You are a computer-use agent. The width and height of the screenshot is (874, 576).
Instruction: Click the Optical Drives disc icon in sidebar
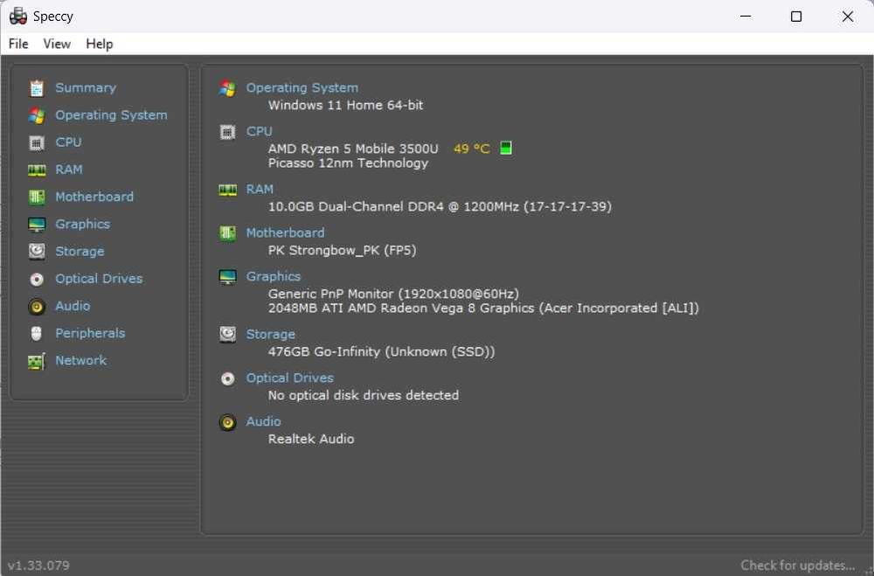point(37,279)
